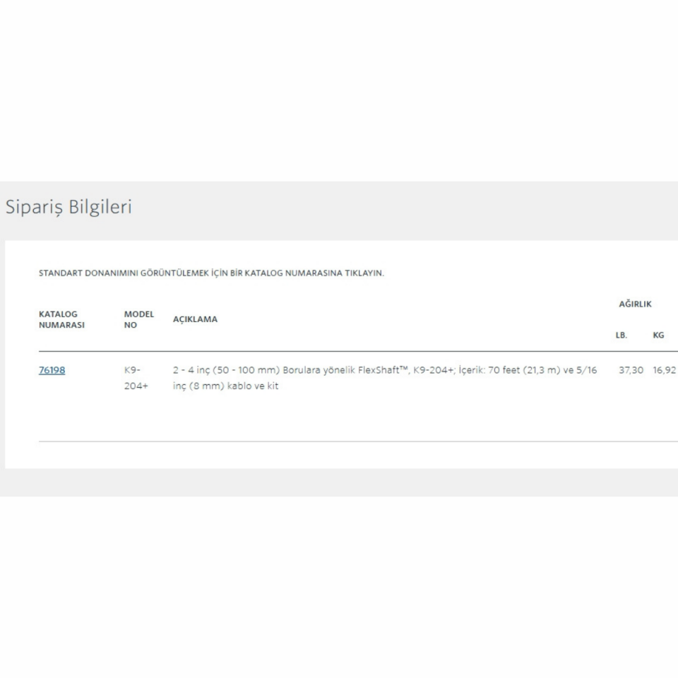Select the KG weight subheader
Viewport: 678px width, 678px height.
tap(658, 335)
